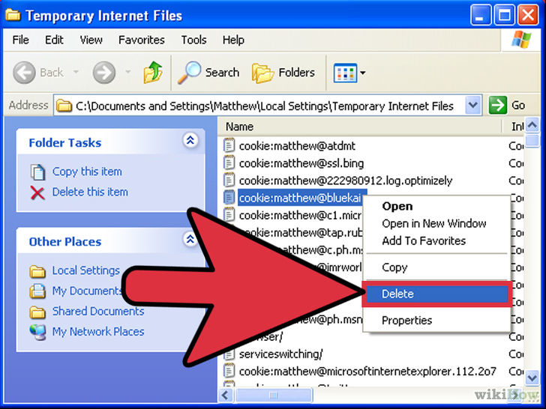Open the Back history dropdown arrow
Screen dimensions: 546x409
[x=76, y=73]
